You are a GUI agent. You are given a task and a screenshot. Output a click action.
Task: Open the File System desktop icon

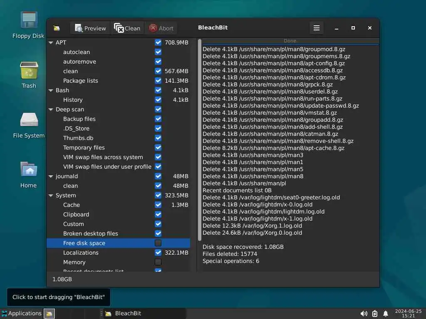pyautogui.click(x=29, y=125)
